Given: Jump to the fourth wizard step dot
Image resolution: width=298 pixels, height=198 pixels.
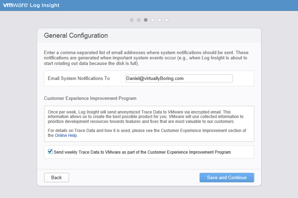Looking at the screenshot, I should 153,20.
